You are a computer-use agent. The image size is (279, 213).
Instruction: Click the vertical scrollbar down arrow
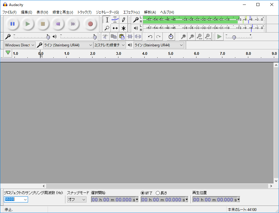click(276, 181)
